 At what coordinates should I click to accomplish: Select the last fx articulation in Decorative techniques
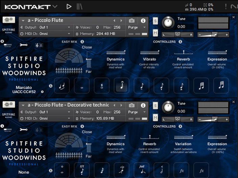click(201, 170)
